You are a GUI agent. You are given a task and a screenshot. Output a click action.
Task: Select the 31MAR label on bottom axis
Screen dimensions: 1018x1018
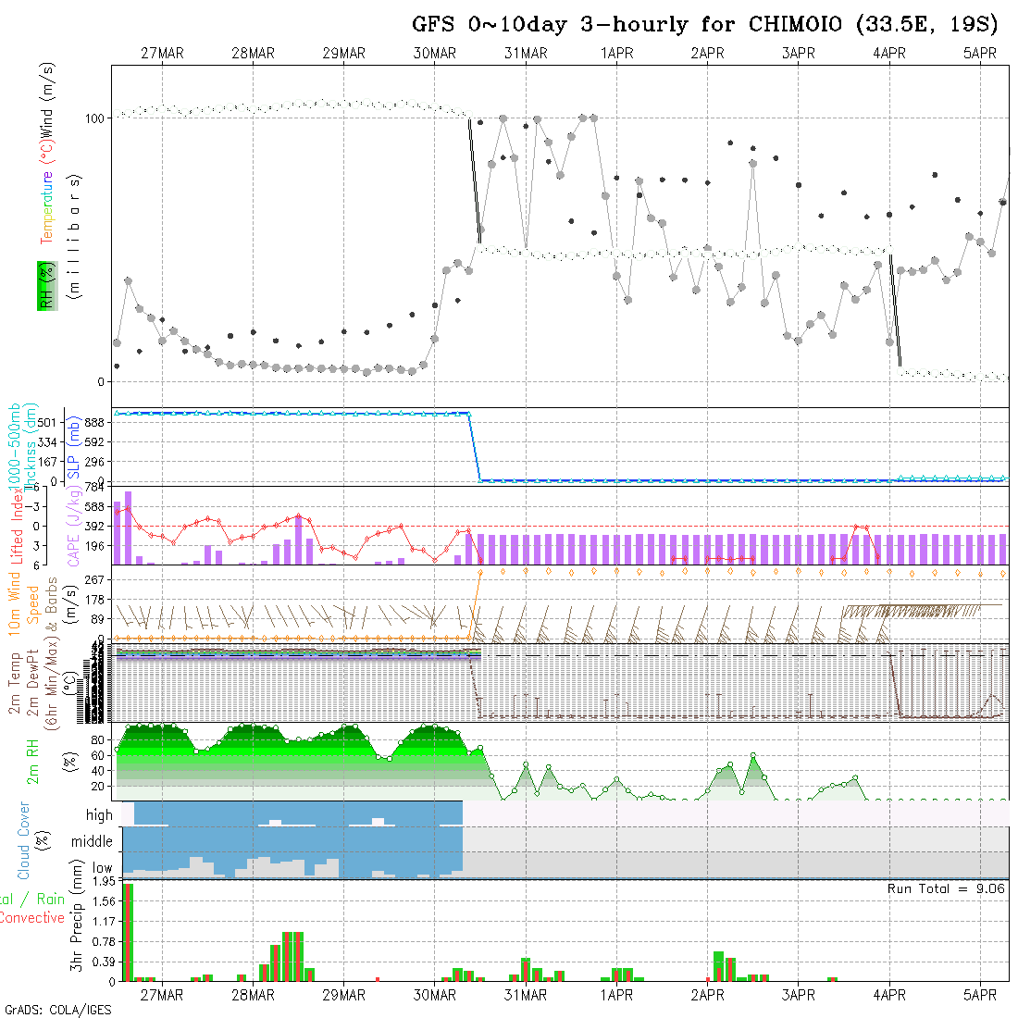tap(526, 995)
